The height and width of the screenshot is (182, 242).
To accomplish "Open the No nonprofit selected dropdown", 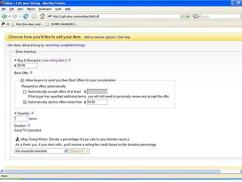I will tap(41, 151).
